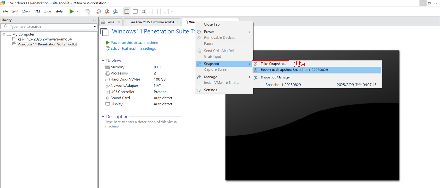
Task: Collapse the Description section
Action: coord(103,117)
